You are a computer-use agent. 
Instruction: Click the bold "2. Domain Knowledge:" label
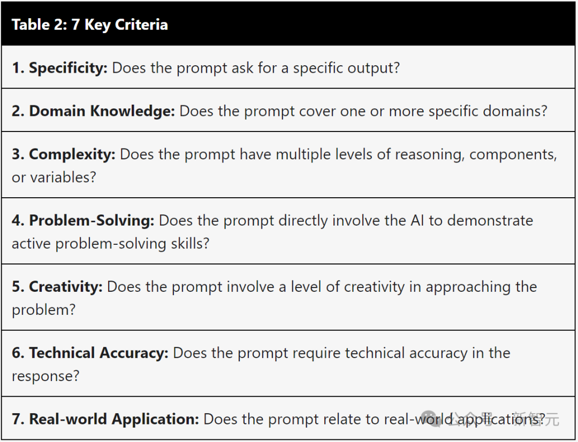tap(93, 111)
